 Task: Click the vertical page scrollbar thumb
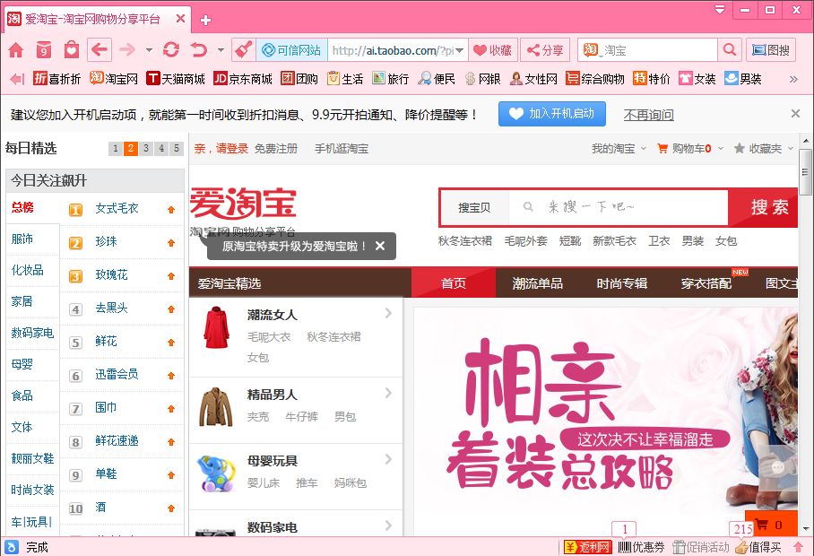tap(805, 172)
